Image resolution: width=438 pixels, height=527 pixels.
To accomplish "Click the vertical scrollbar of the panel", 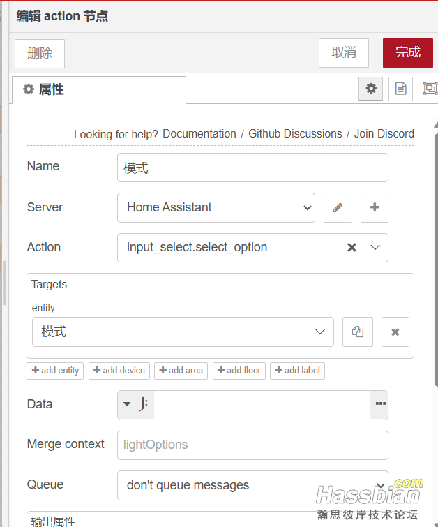I will tap(436, 260).
